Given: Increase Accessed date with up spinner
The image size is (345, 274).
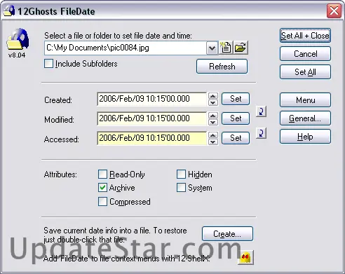Looking at the screenshot, I should tap(213, 135).
